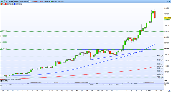
Task: Select the 21 980,00 horizontal level label
Action: coord(4,42)
